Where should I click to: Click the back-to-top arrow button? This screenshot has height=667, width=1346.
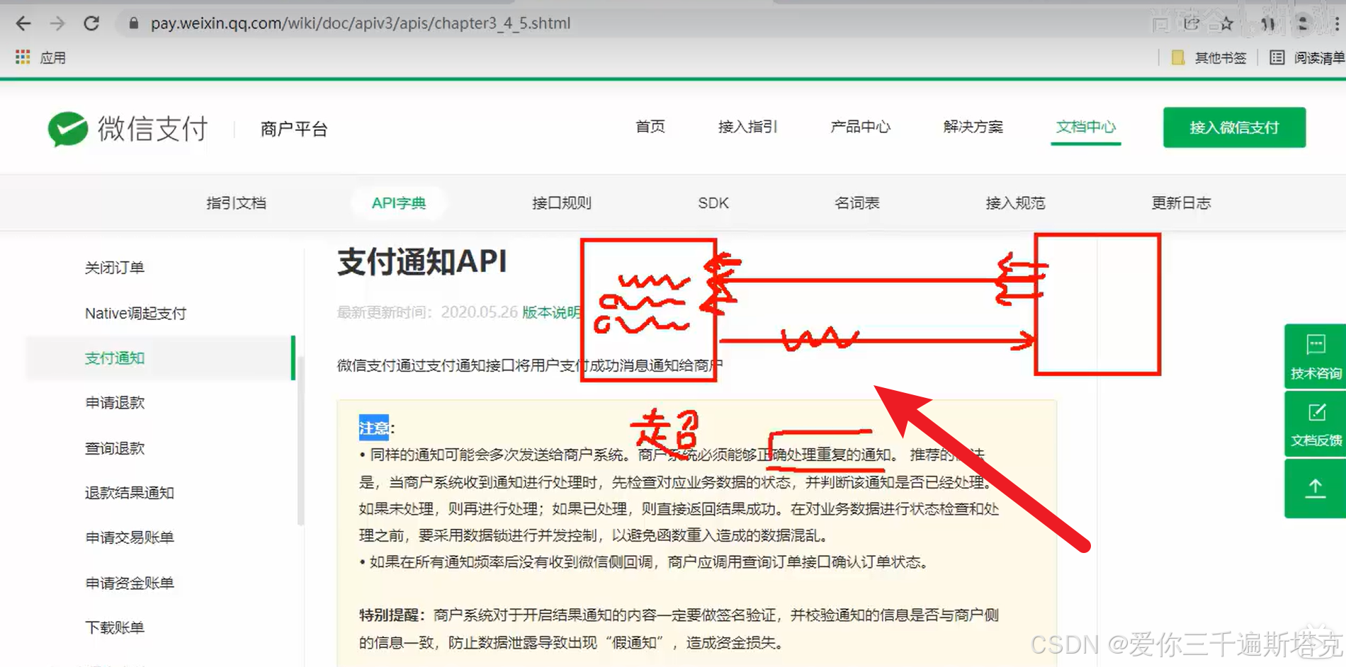click(x=1316, y=489)
